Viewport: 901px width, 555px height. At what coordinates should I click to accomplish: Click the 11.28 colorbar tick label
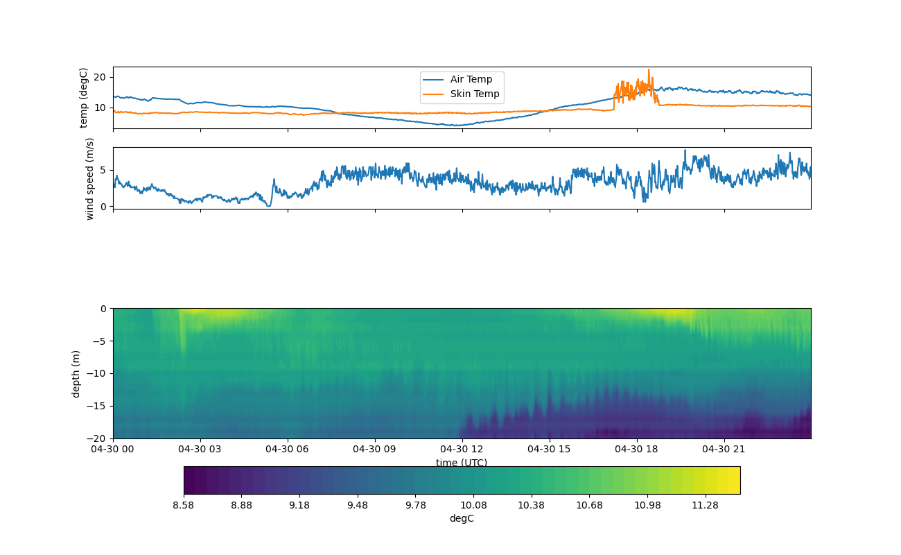705,506
